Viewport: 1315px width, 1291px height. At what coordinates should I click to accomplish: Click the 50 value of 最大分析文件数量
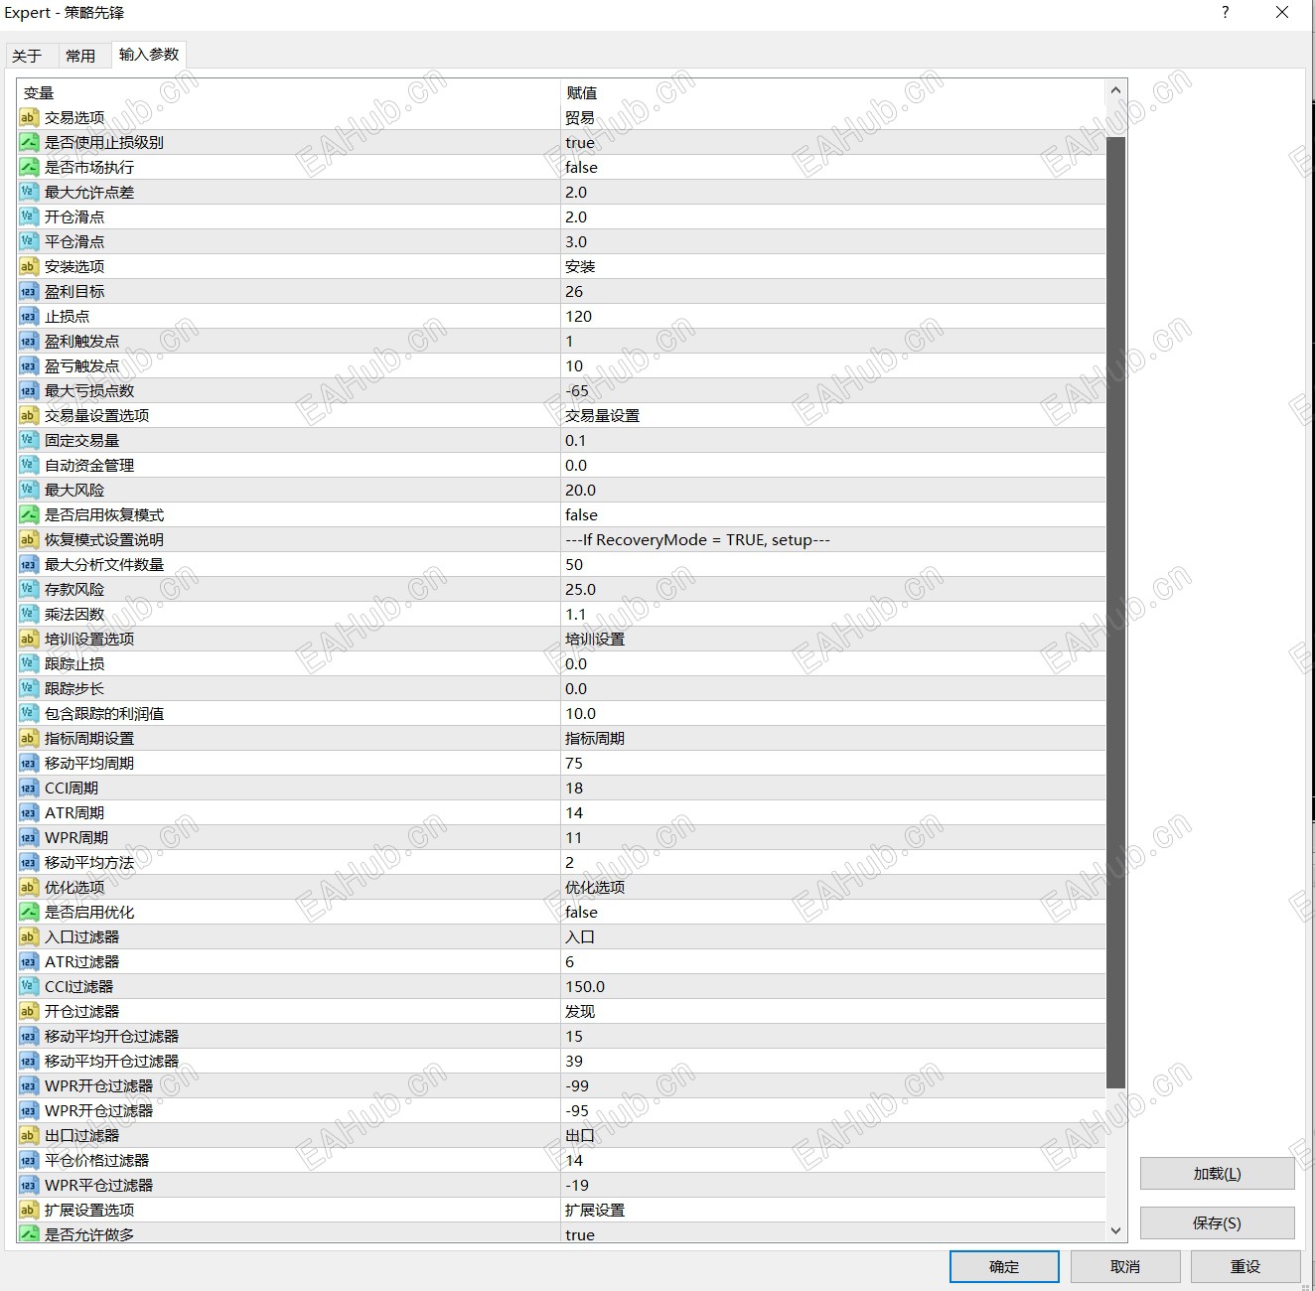click(574, 564)
